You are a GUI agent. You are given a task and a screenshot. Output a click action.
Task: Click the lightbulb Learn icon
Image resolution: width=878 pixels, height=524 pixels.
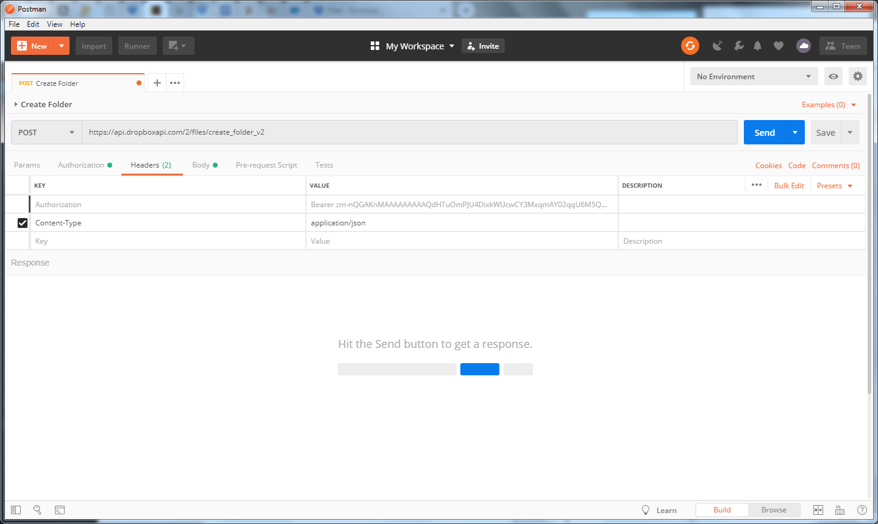(x=646, y=510)
